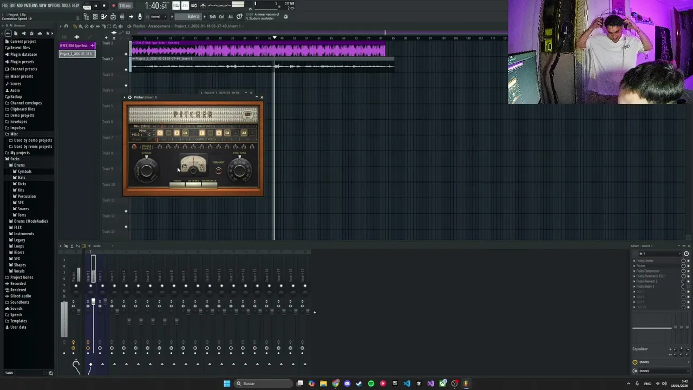This screenshot has height=390, width=693.
Task: Toggle the D# note button in Pitcher
Action: (x=185, y=133)
